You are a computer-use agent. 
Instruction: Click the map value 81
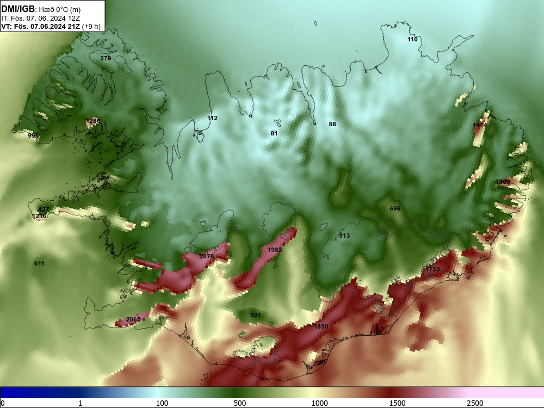(274, 133)
